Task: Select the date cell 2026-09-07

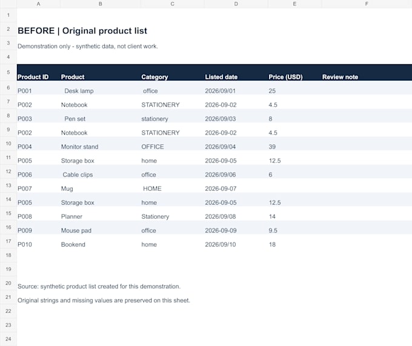Action: click(236, 185)
